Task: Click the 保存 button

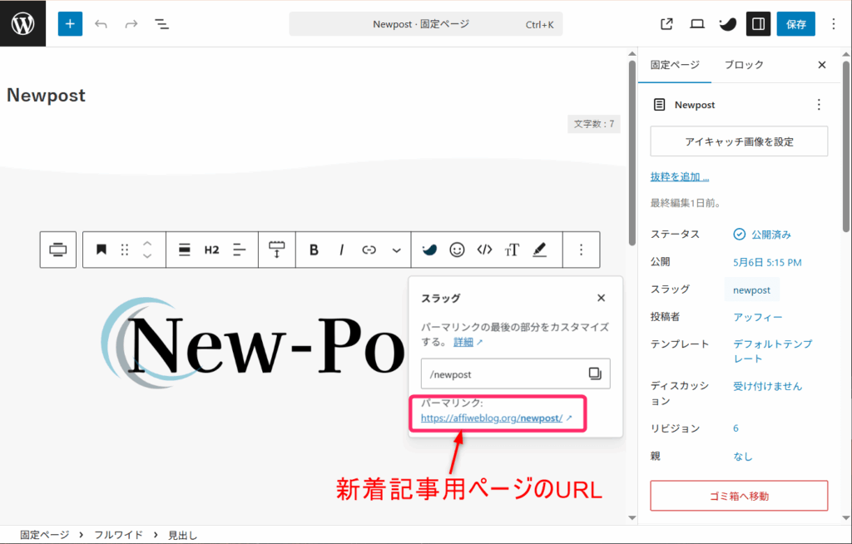Action: click(795, 24)
